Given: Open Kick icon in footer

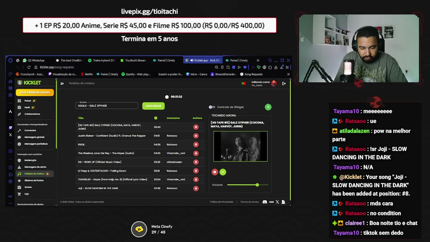Looking at the screenshot, I should click(x=271, y=202).
